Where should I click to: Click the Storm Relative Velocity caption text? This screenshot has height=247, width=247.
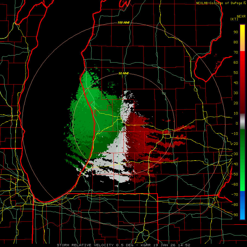click(123, 245)
